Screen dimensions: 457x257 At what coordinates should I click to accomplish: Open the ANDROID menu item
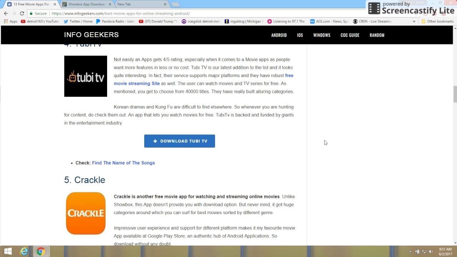(x=279, y=35)
